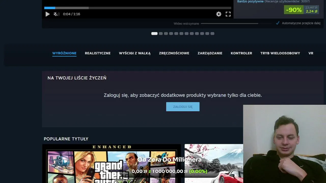This screenshot has width=326, height=183.
Task: Open the video settings gear
Action: [x=219, y=14]
